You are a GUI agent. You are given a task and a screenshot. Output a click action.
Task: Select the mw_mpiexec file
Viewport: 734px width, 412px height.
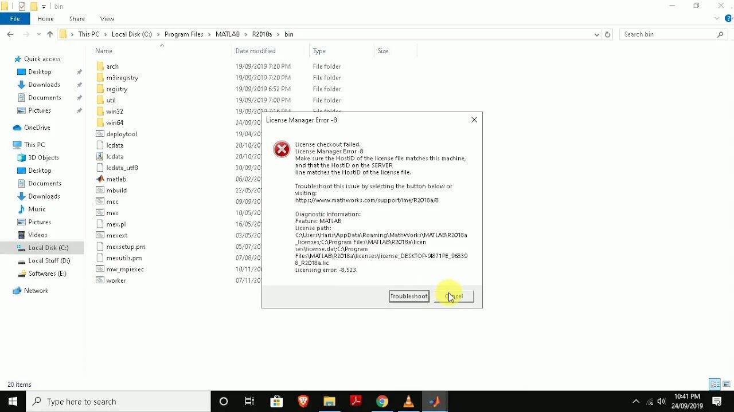[125, 269]
